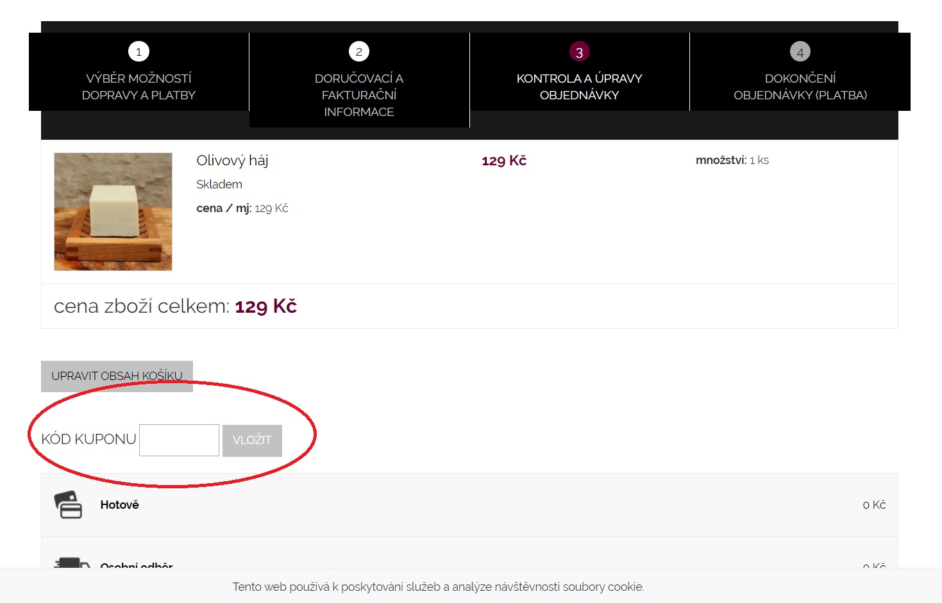942x603 pixels.
Task: Click the payment card icon beside Hotově
Action: (68, 504)
